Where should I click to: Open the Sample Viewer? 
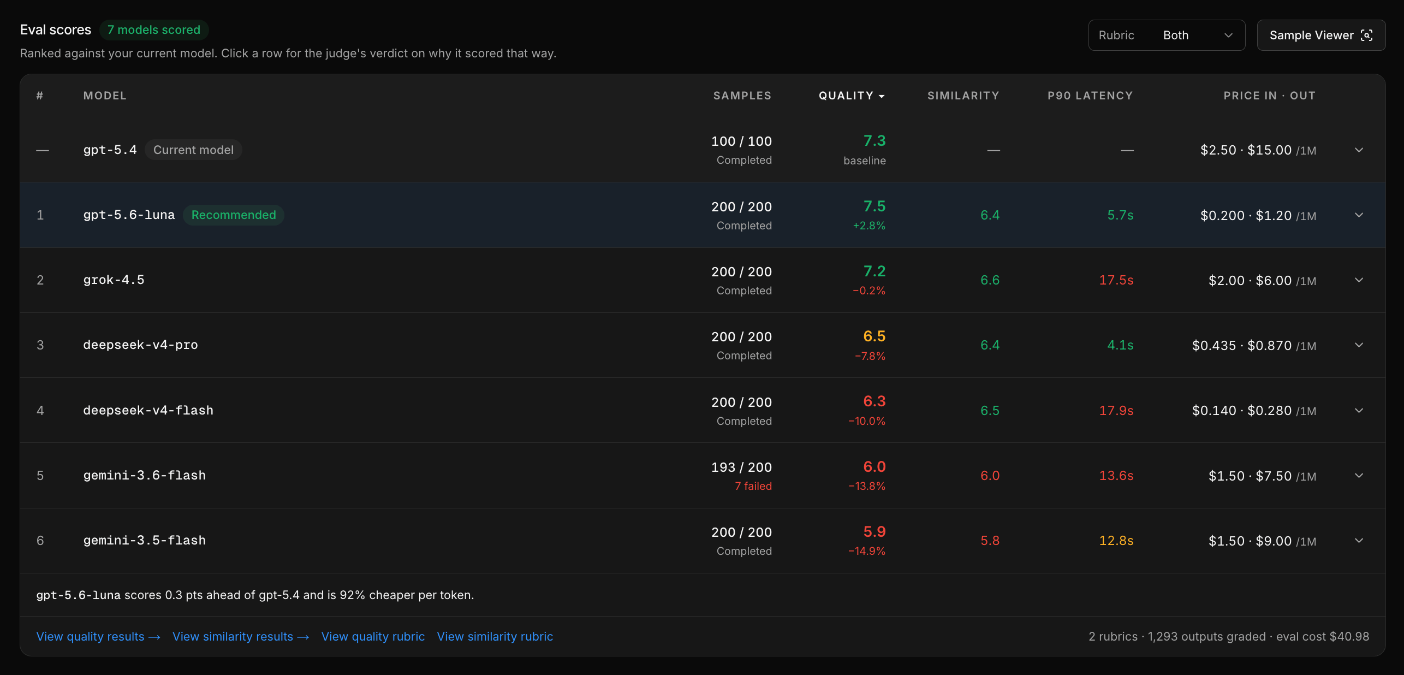tap(1321, 35)
